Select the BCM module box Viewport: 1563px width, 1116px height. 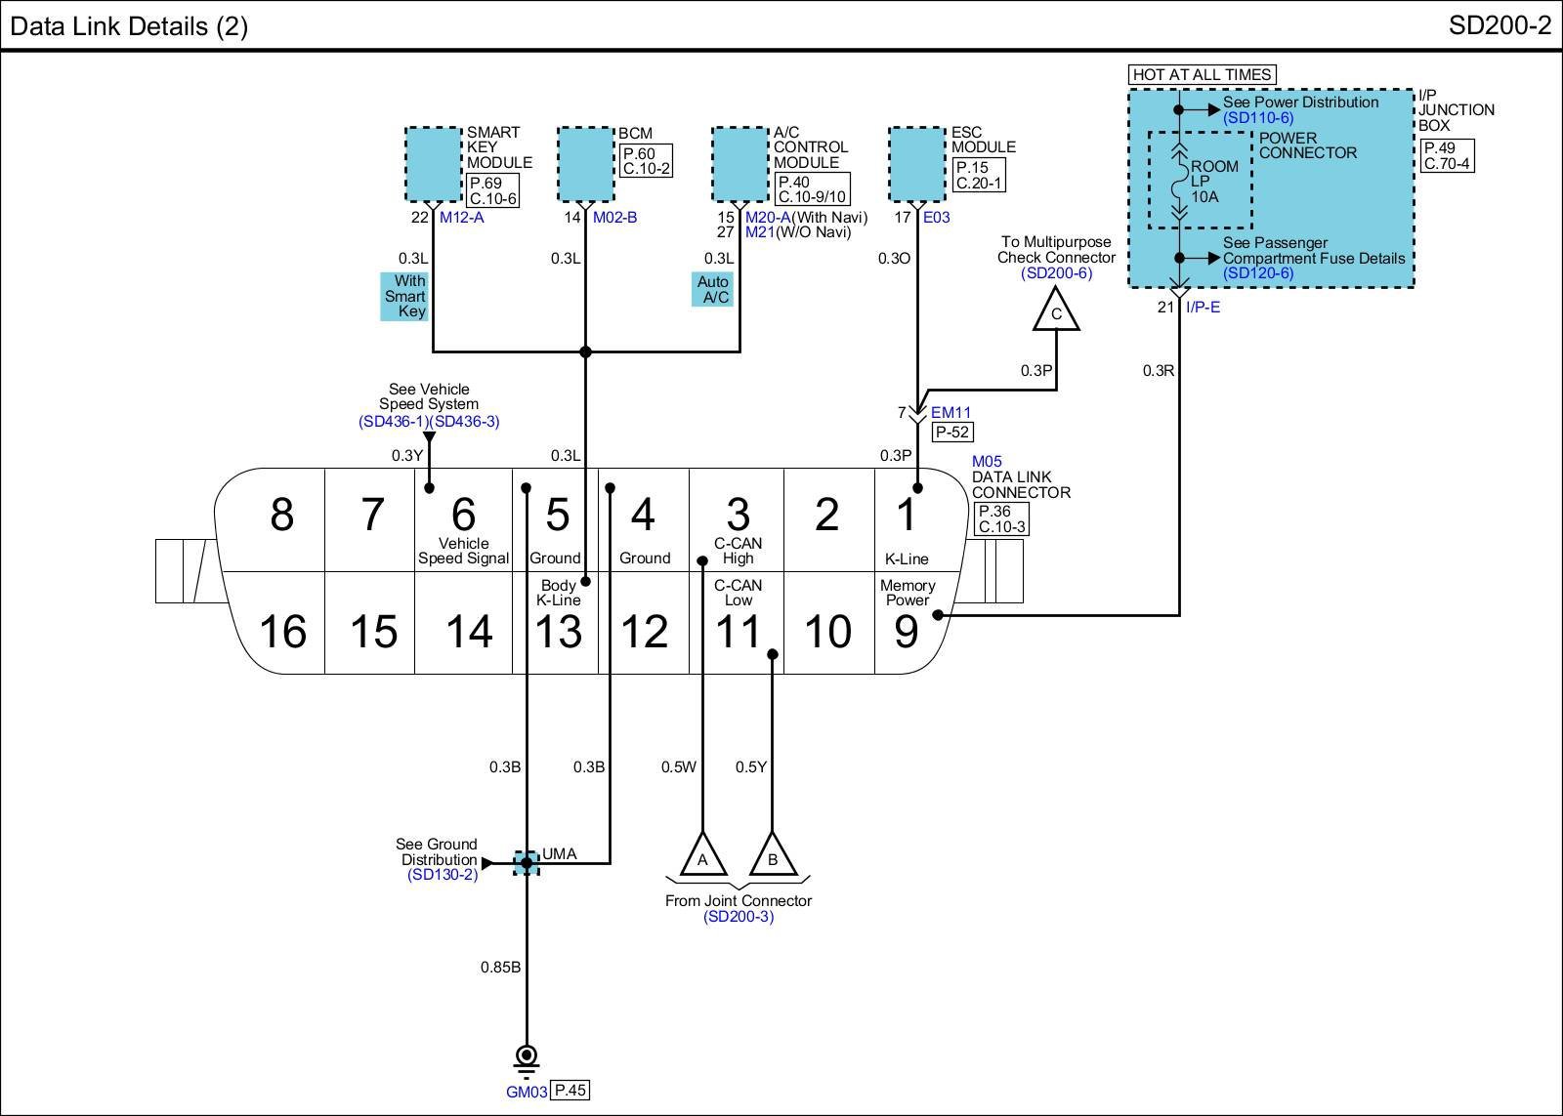click(585, 164)
